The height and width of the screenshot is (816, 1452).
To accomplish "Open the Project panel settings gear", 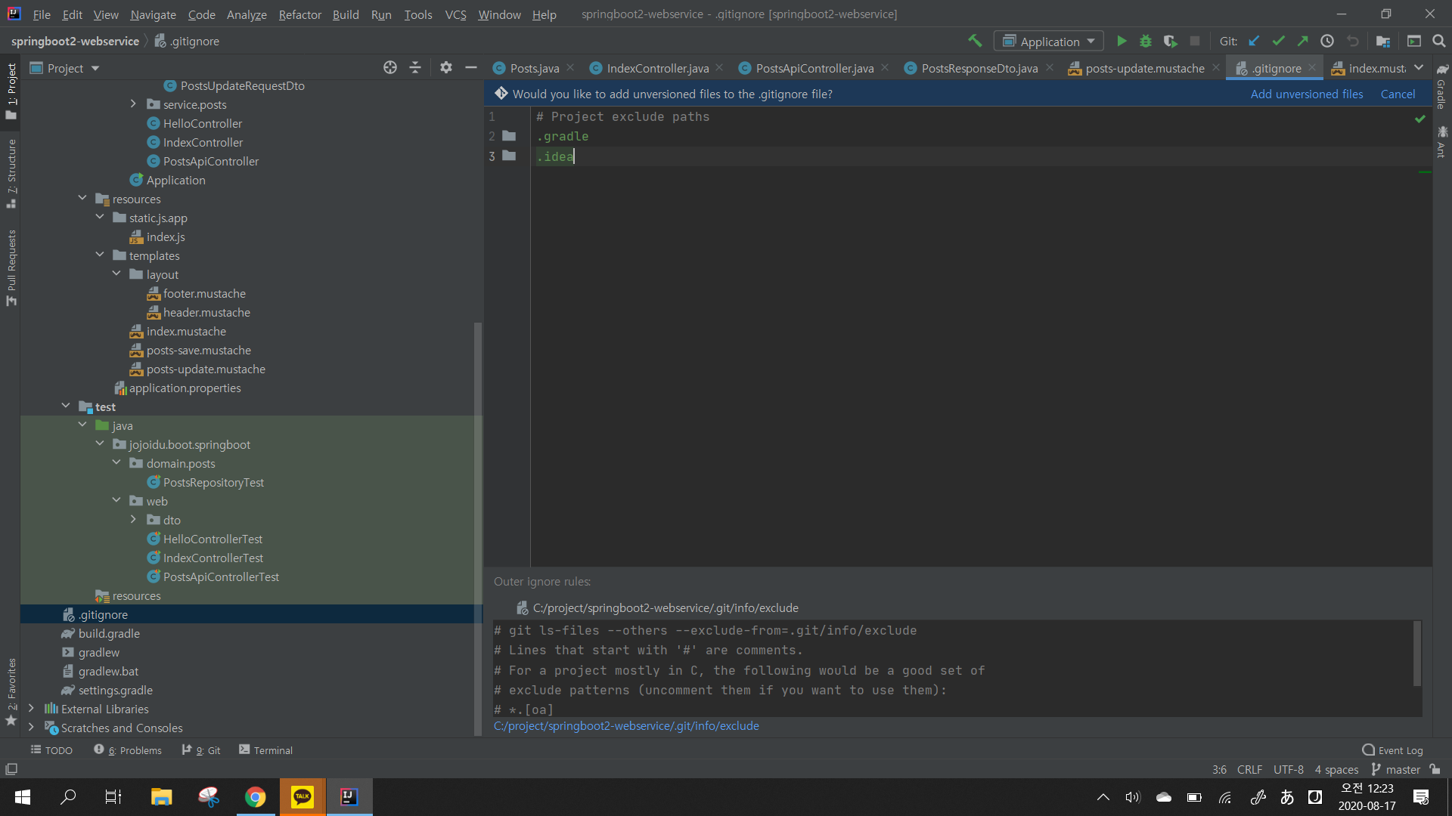I will (446, 68).
